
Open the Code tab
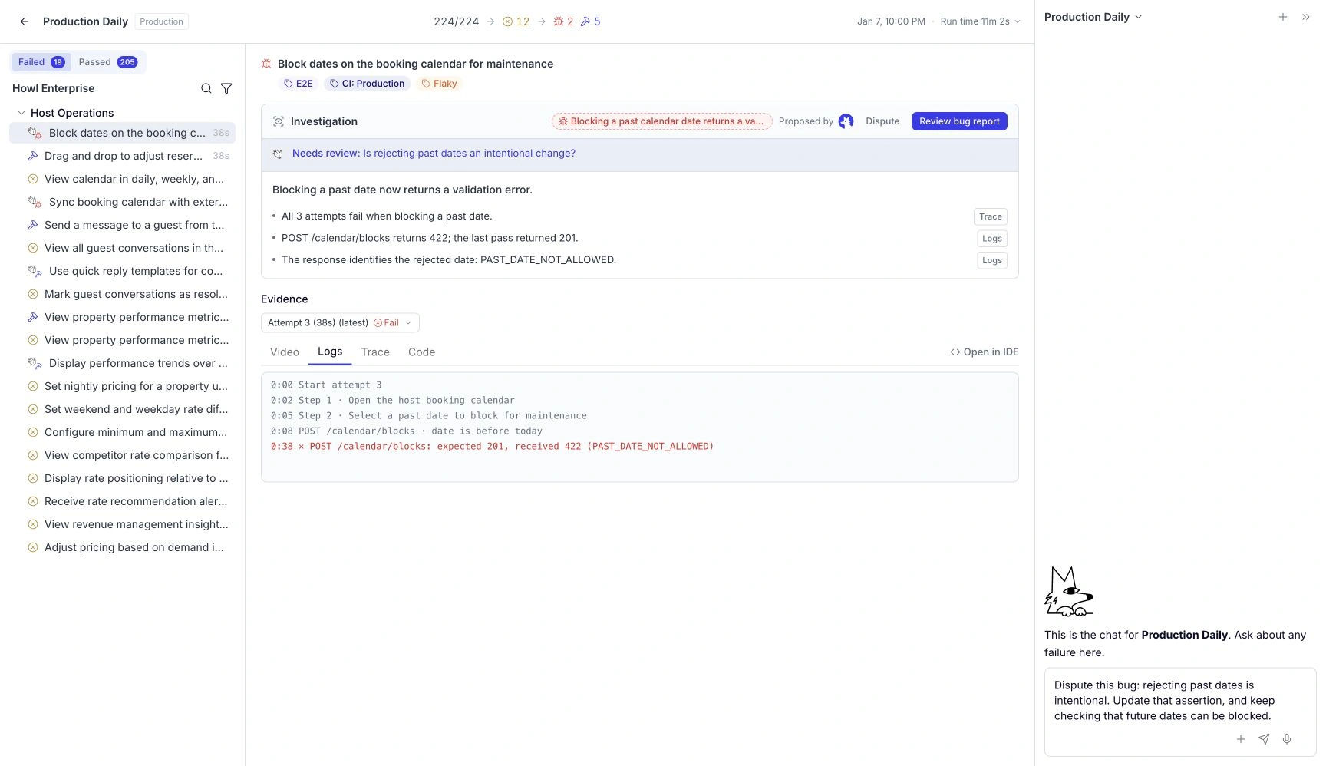click(421, 352)
